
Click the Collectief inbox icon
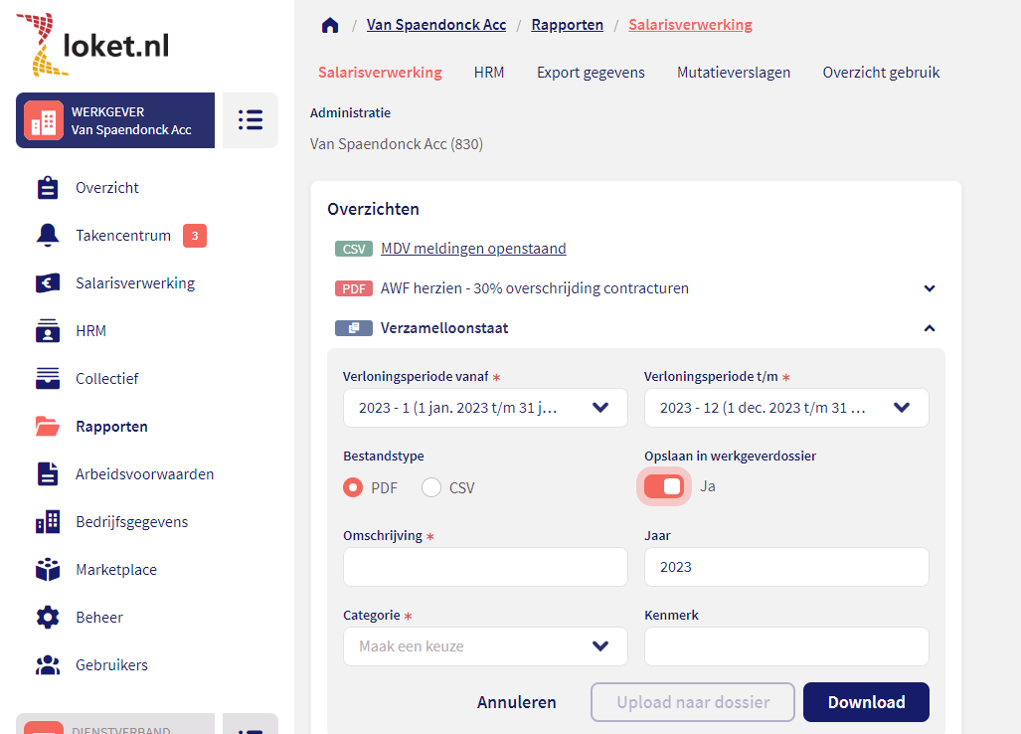[48, 379]
